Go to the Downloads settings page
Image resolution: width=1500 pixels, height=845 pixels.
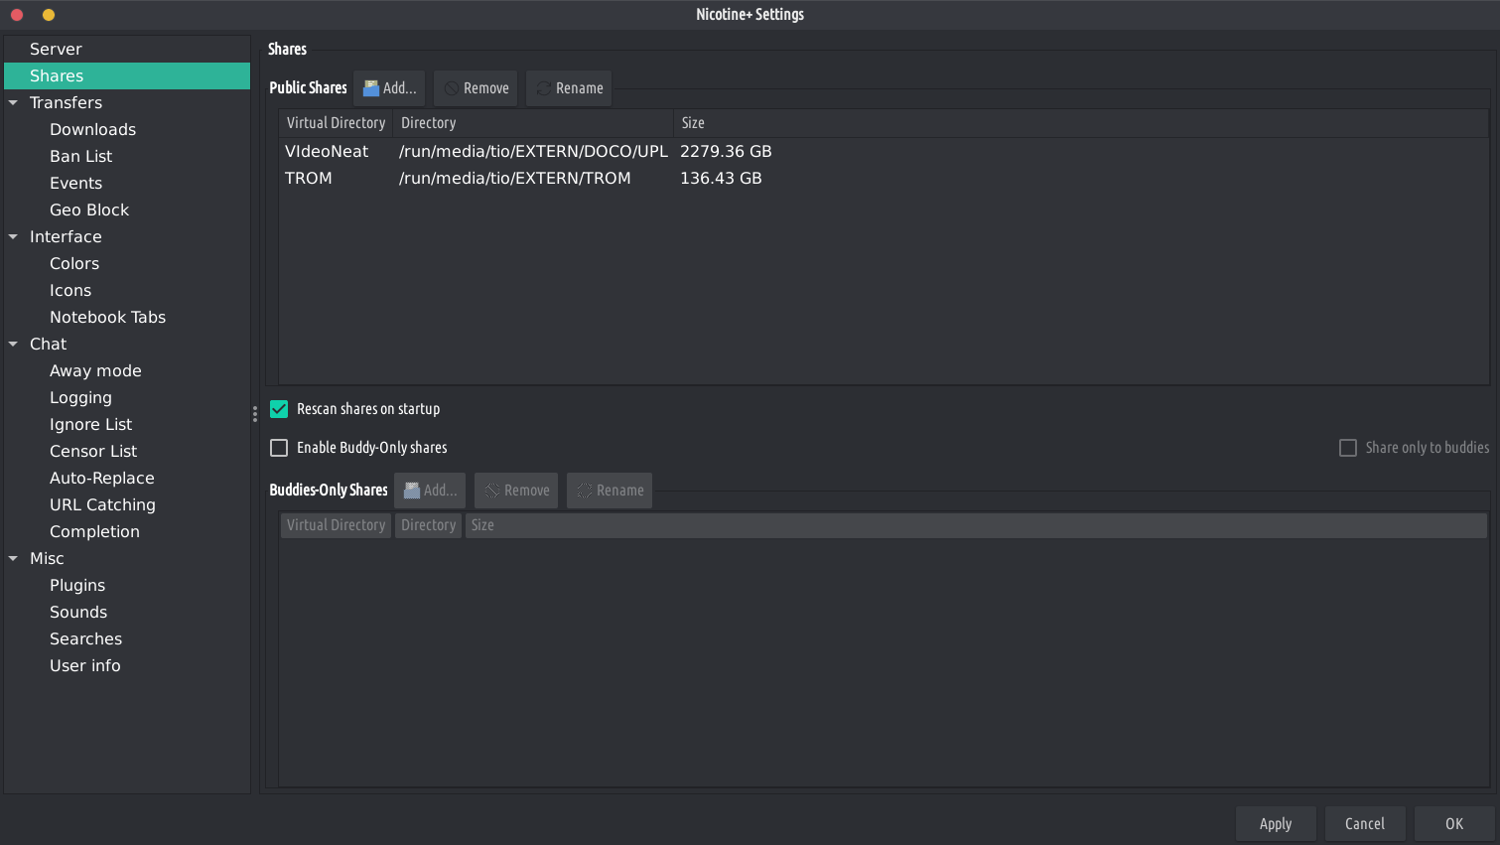pos(92,130)
